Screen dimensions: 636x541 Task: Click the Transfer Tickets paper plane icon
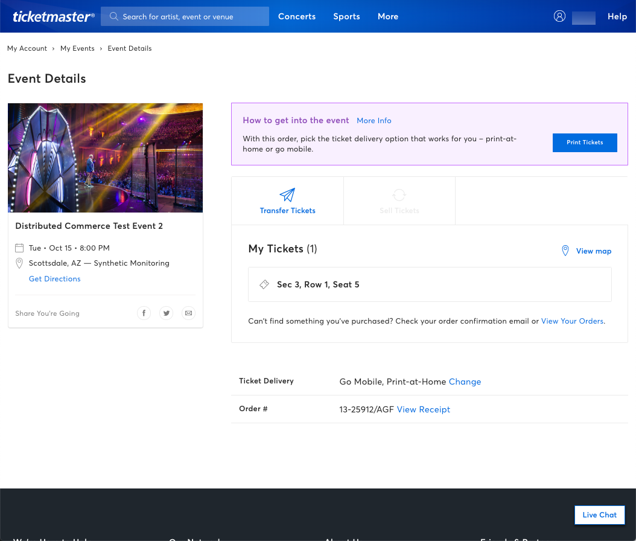click(287, 195)
